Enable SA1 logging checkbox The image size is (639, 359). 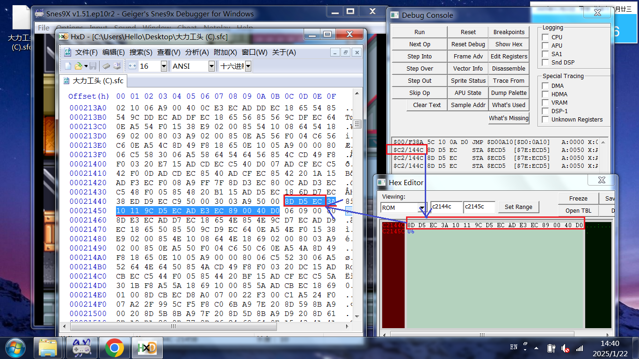[545, 54]
